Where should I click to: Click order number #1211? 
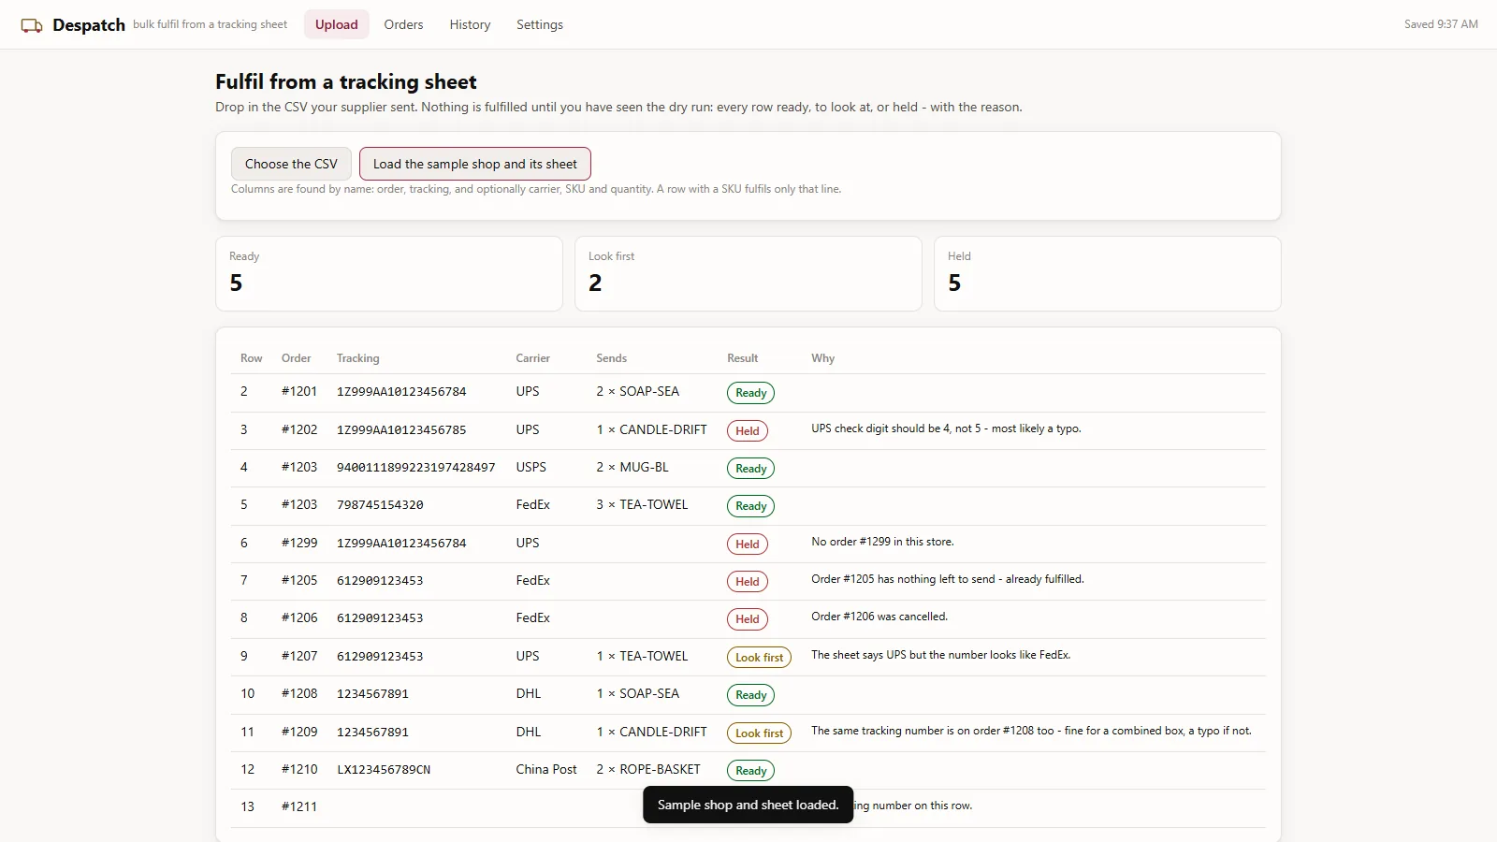click(299, 806)
